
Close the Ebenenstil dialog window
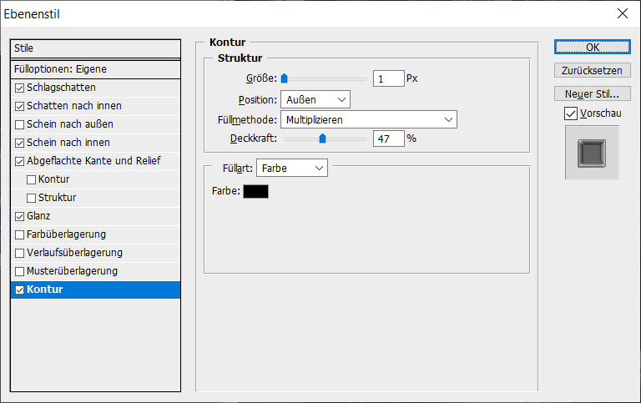coord(621,13)
